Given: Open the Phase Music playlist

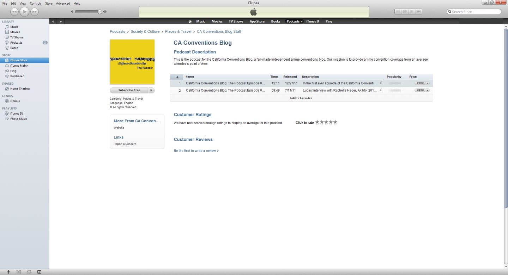Looking at the screenshot, I should coord(18,119).
